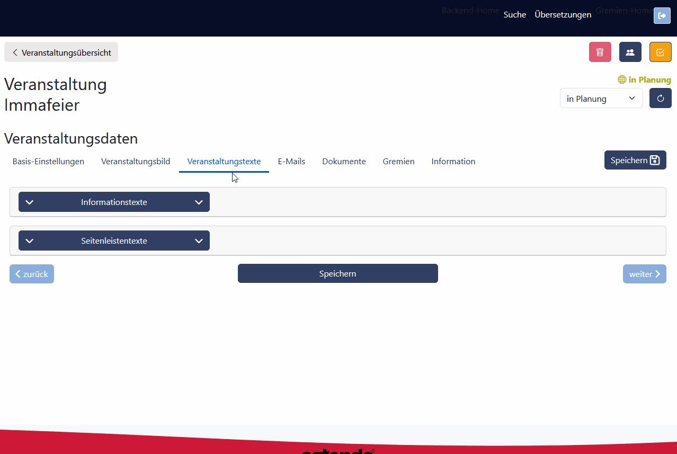Go to the Dokumente tab
Screen dimensions: 677x454
coord(344,162)
